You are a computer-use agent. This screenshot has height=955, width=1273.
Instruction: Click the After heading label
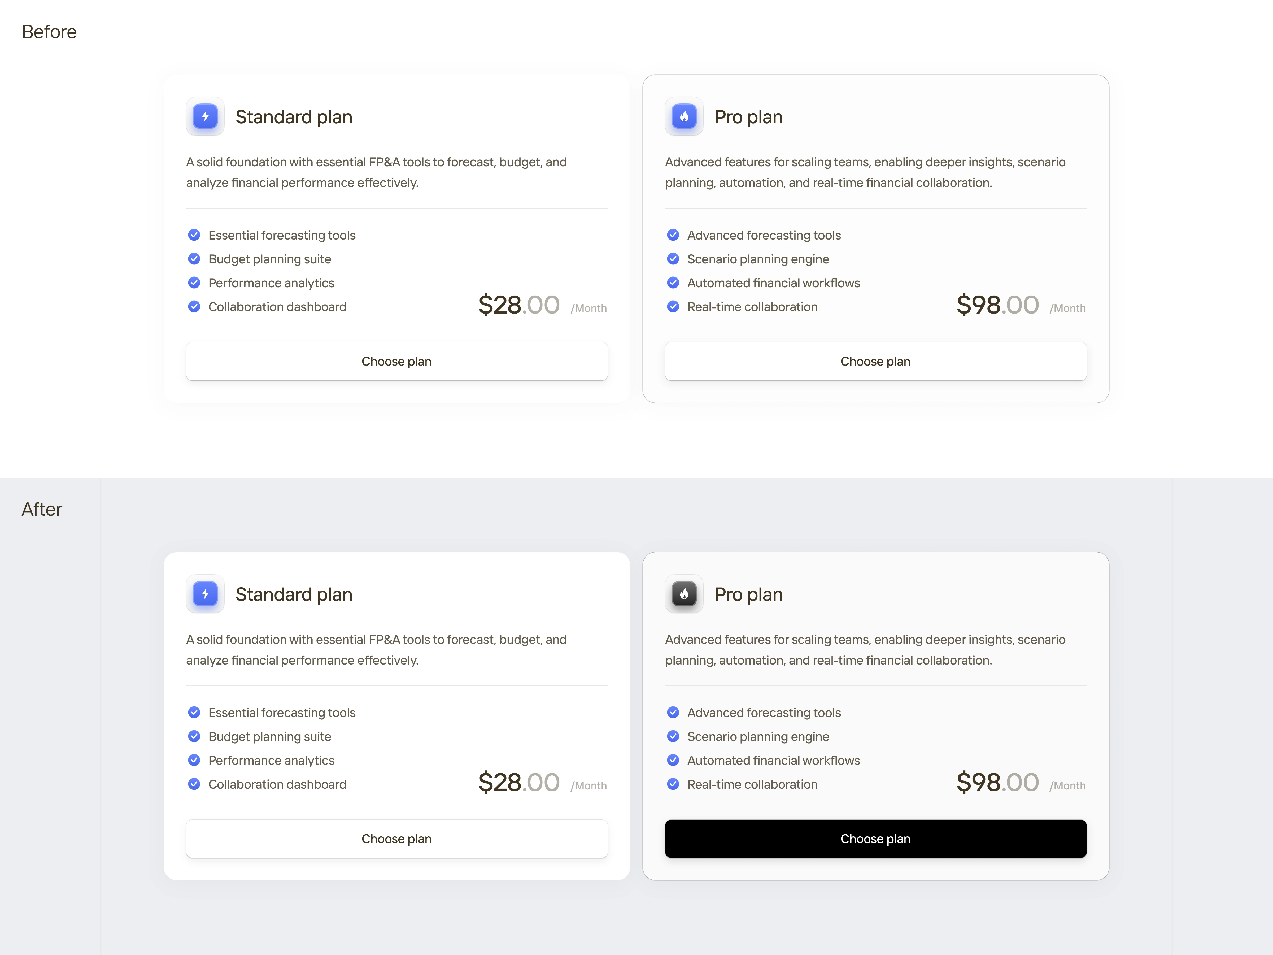point(41,509)
